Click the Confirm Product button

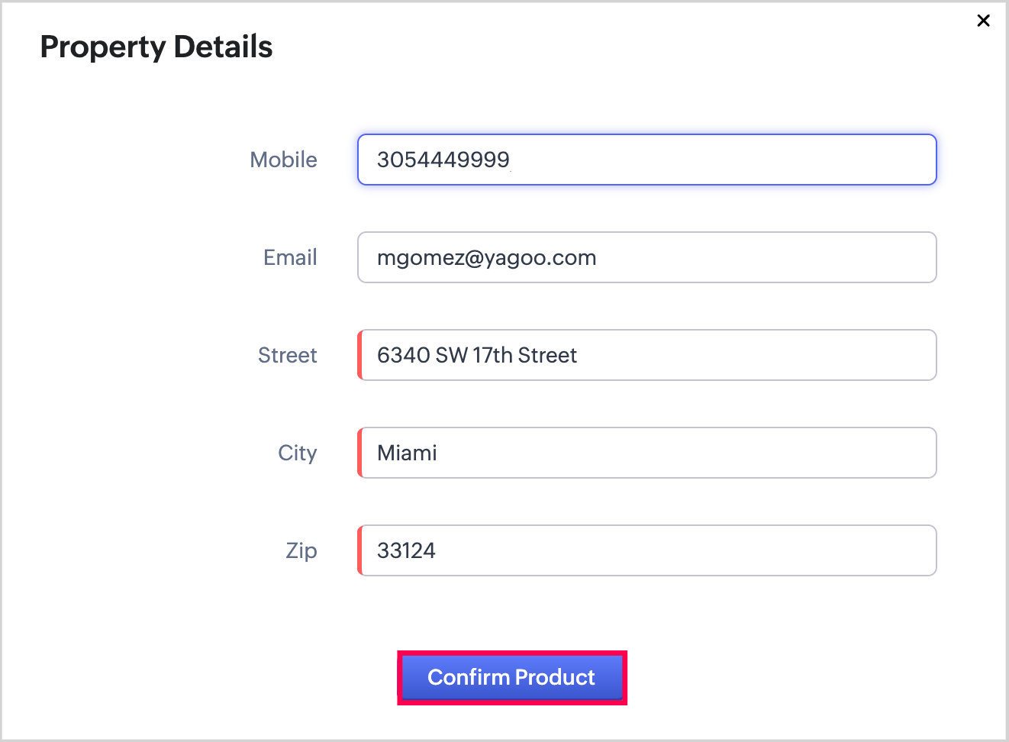(x=511, y=677)
